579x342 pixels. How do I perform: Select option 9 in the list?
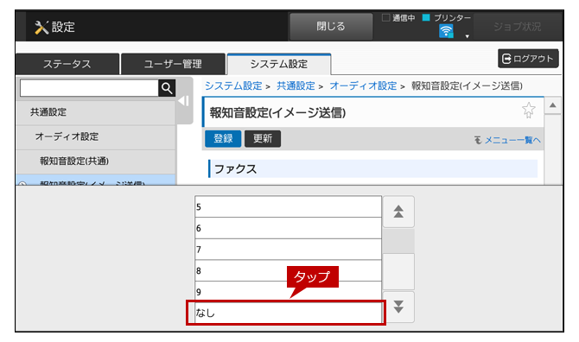coord(288,292)
